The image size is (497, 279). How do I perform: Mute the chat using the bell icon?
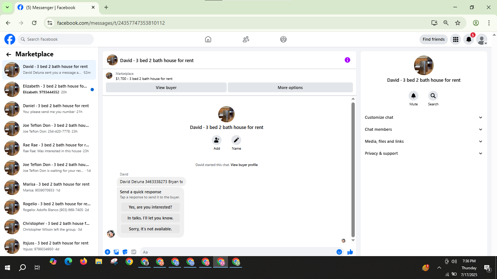pos(413,96)
